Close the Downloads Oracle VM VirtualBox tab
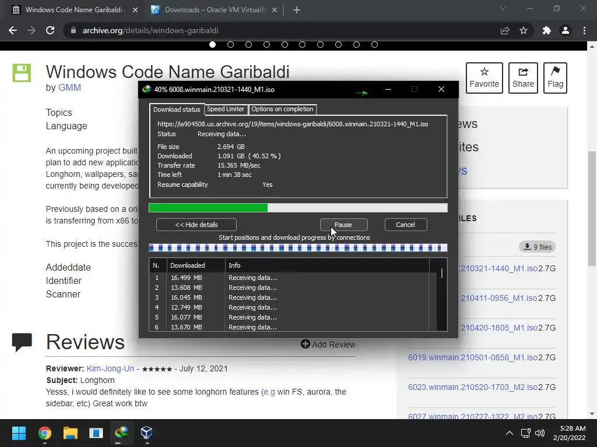 [x=275, y=10]
